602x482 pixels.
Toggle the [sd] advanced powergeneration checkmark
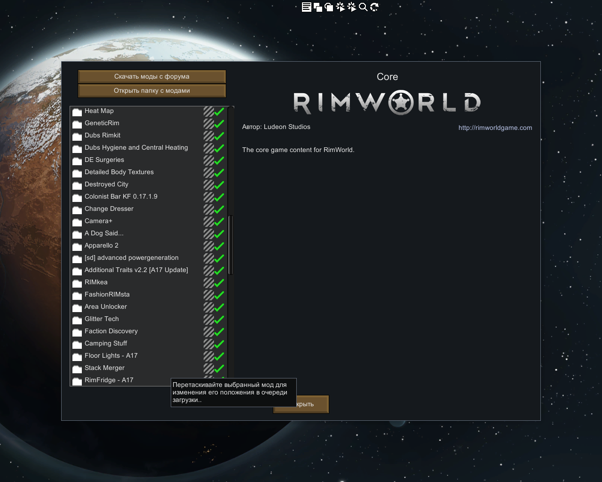coord(219,258)
